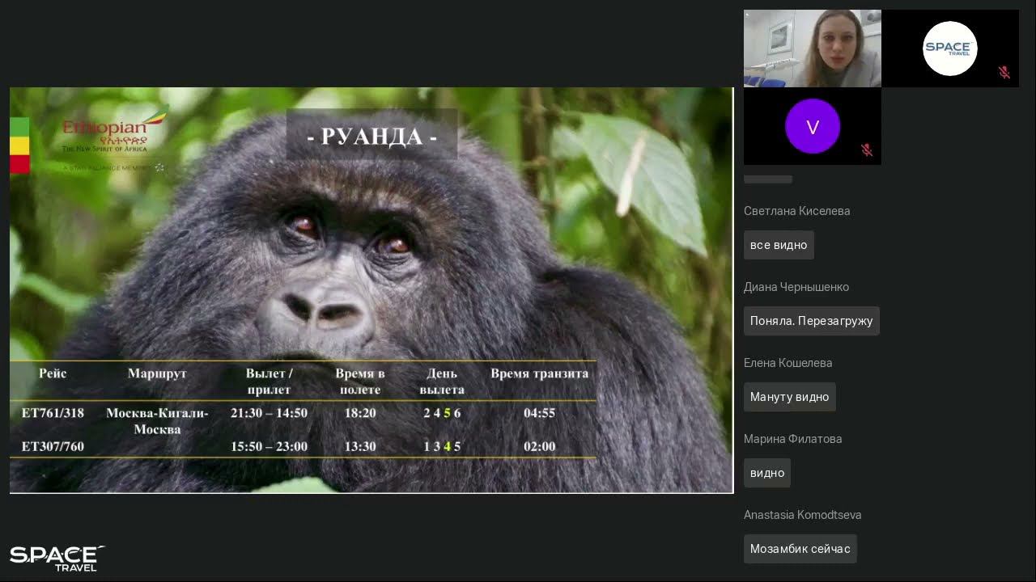Click the round Space Travel logo in participant tile
Viewport: 1036px width, 582px height.
pos(949,48)
